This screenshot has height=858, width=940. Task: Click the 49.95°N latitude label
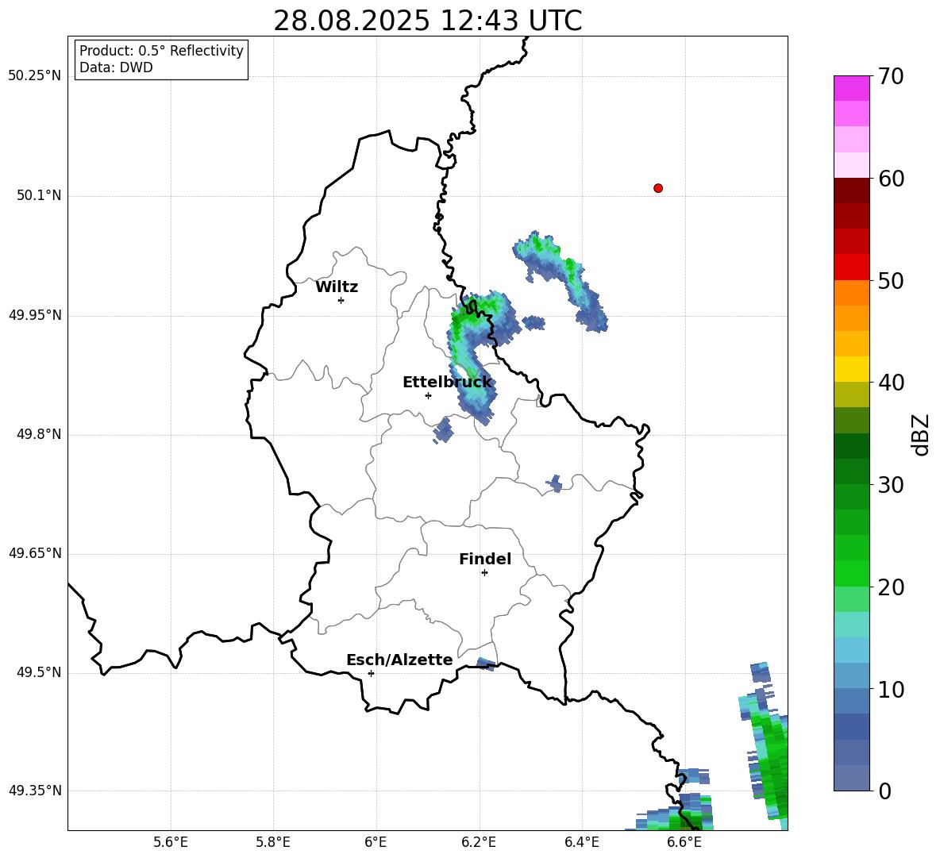point(34,314)
